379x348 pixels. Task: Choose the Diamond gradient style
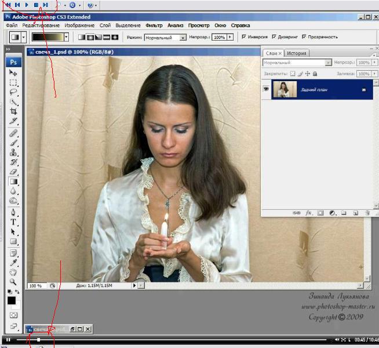[115, 37]
